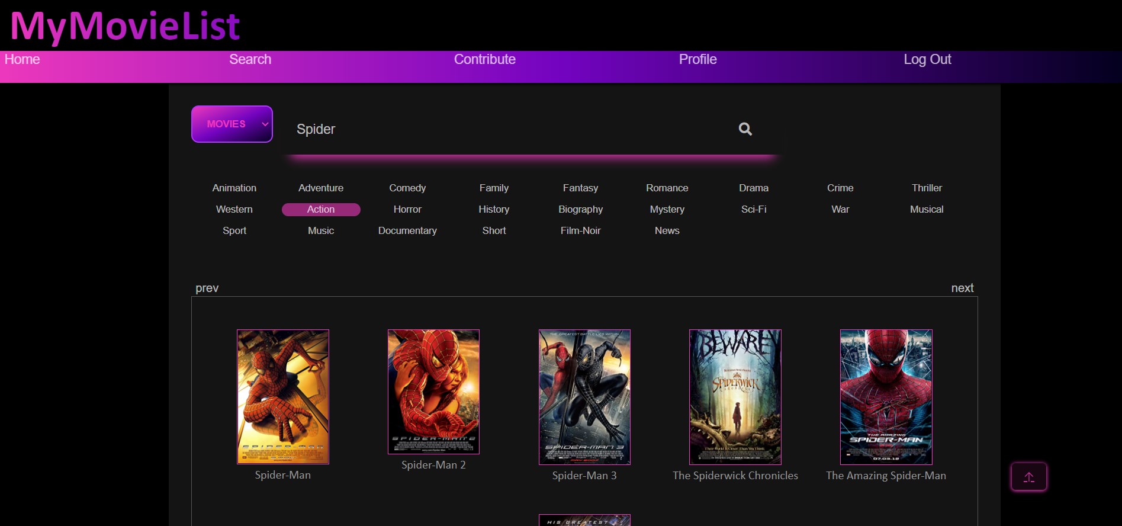
Task: Open the Search nav item
Action: [x=250, y=59]
